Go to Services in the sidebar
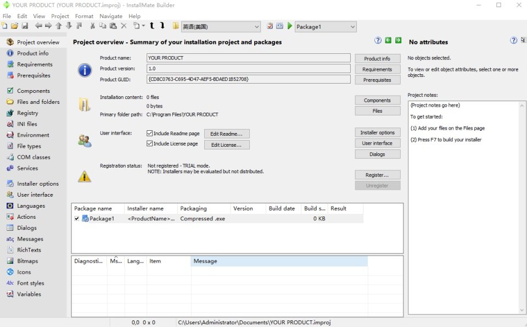Screen dimensions: 527x327 (x=27, y=168)
